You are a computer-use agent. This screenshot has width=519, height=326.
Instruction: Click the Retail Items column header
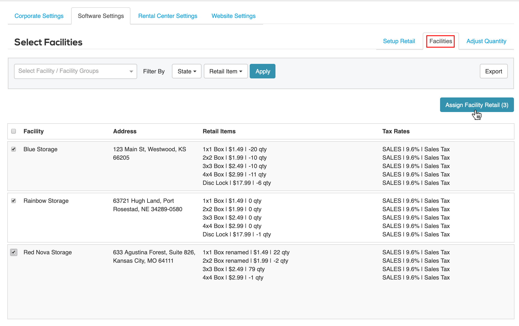pyautogui.click(x=219, y=131)
